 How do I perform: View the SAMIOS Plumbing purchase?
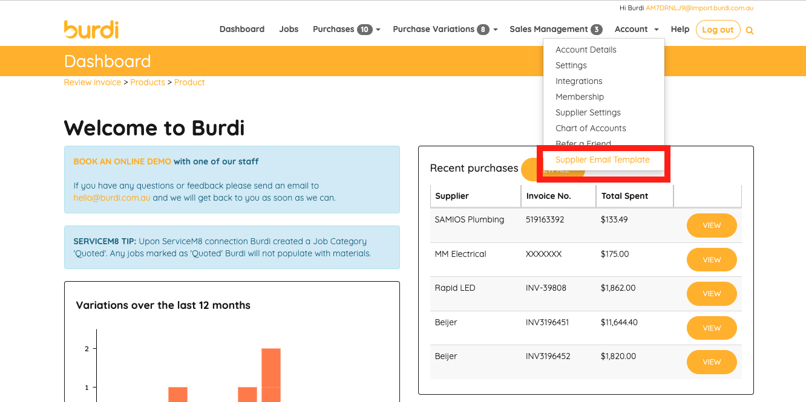(x=712, y=225)
